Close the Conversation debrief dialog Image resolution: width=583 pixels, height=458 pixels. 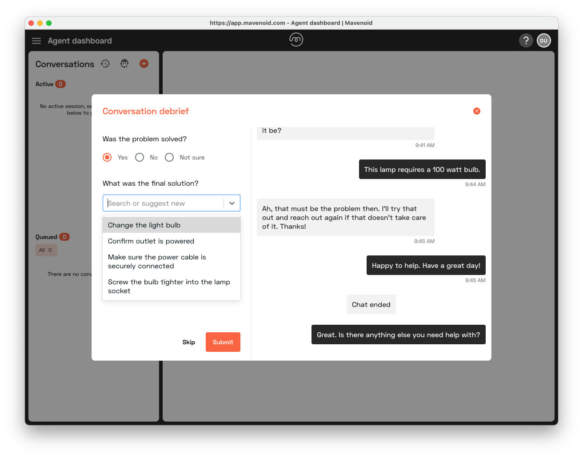tap(476, 111)
